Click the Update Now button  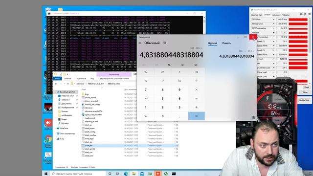coord(304,100)
